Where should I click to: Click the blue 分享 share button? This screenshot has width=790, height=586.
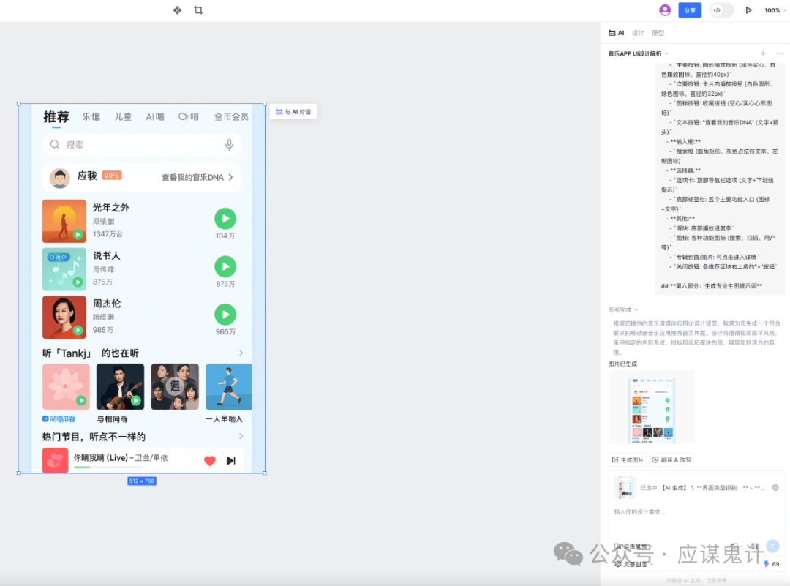point(689,10)
